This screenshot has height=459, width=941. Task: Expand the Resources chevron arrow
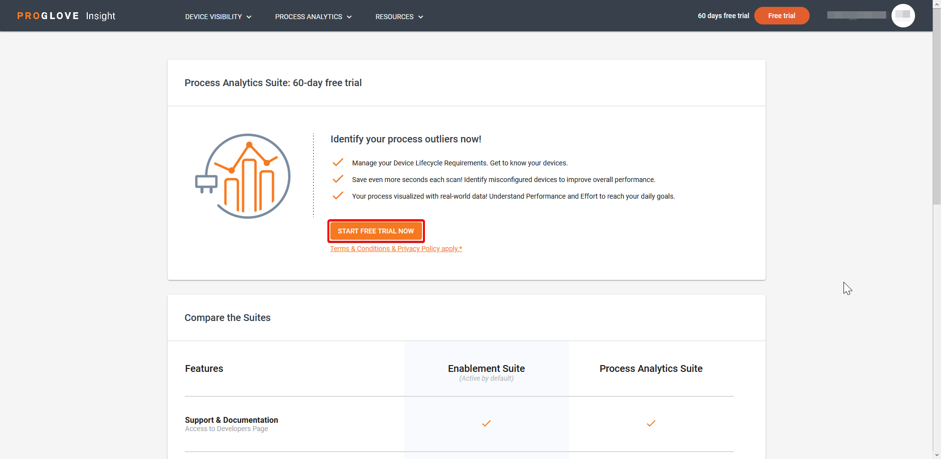[421, 17]
